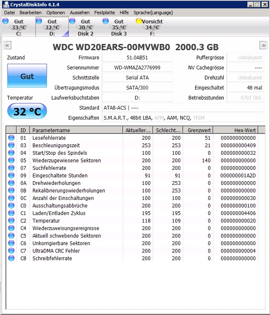Image resolution: width=270 pixels, height=315 pixels.
Task: Click status orb for Wiederzuweisungsereignisse
Action: (11, 228)
